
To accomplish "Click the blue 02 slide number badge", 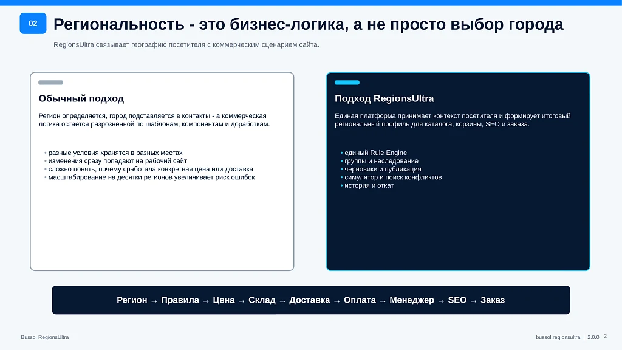I will coord(33,24).
